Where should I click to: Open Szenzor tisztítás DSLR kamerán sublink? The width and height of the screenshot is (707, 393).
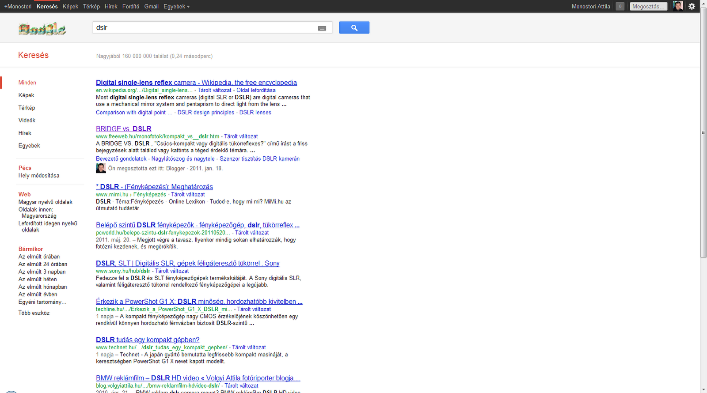[x=260, y=159]
